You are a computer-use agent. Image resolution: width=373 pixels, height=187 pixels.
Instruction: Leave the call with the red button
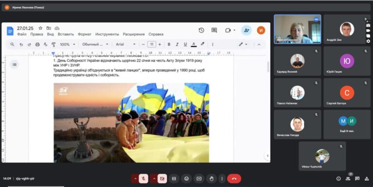[234, 179]
